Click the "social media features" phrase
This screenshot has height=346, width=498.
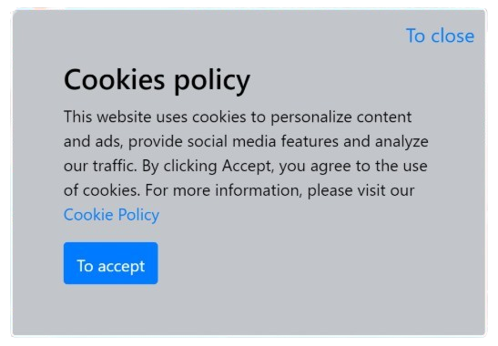(263, 141)
